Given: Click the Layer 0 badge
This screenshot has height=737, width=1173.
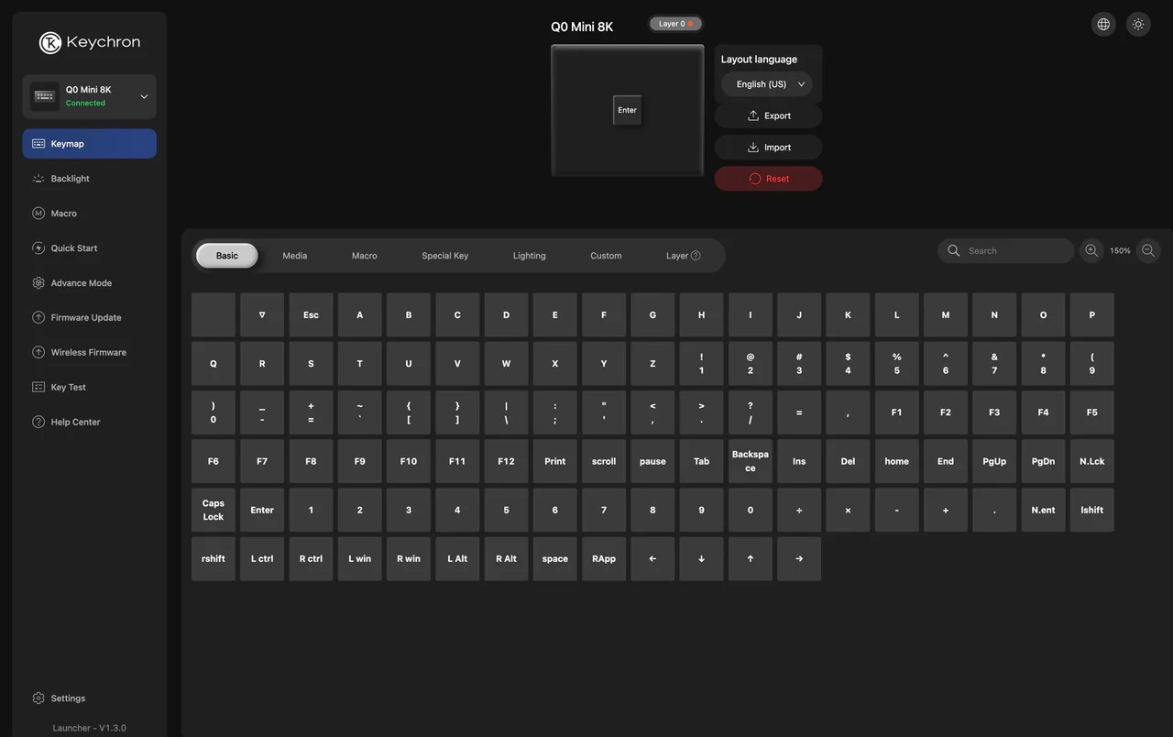Looking at the screenshot, I should coord(675,23).
